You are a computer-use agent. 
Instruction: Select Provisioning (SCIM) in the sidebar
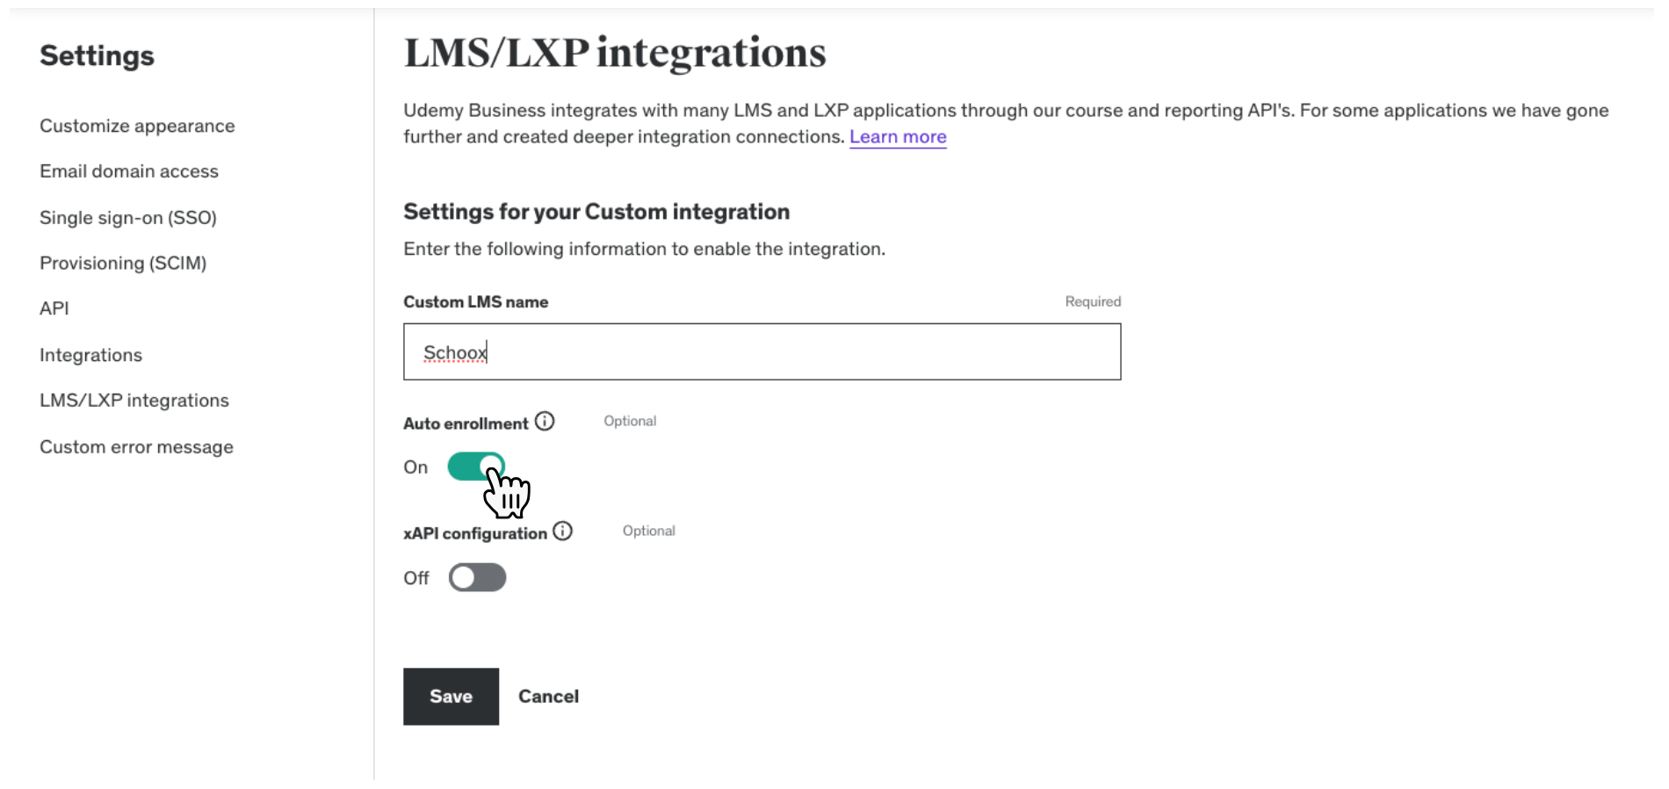(123, 263)
